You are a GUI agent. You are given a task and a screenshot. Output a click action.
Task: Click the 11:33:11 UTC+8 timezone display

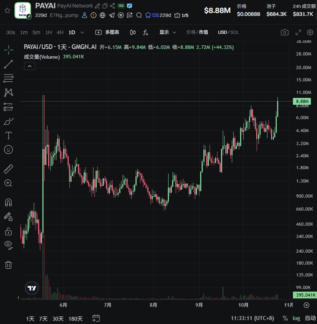252,318
